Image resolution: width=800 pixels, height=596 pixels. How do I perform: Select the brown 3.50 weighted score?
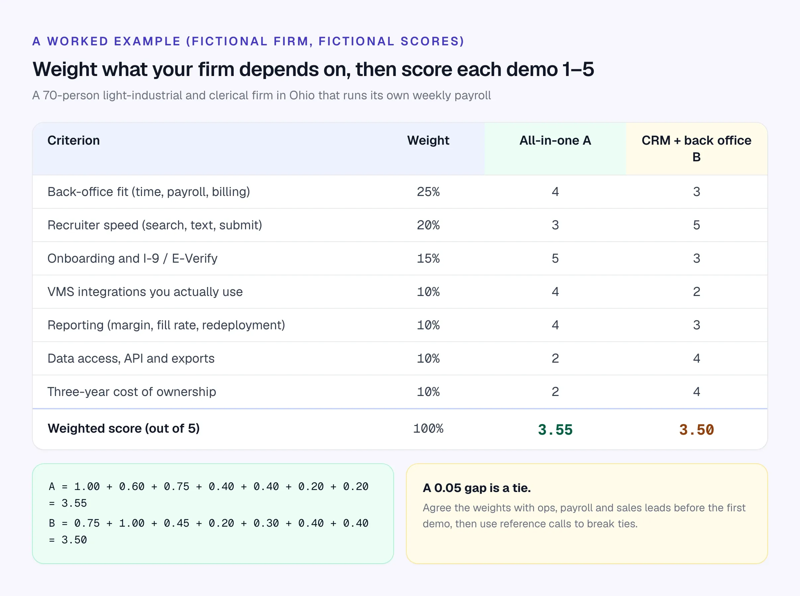click(696, 429)
